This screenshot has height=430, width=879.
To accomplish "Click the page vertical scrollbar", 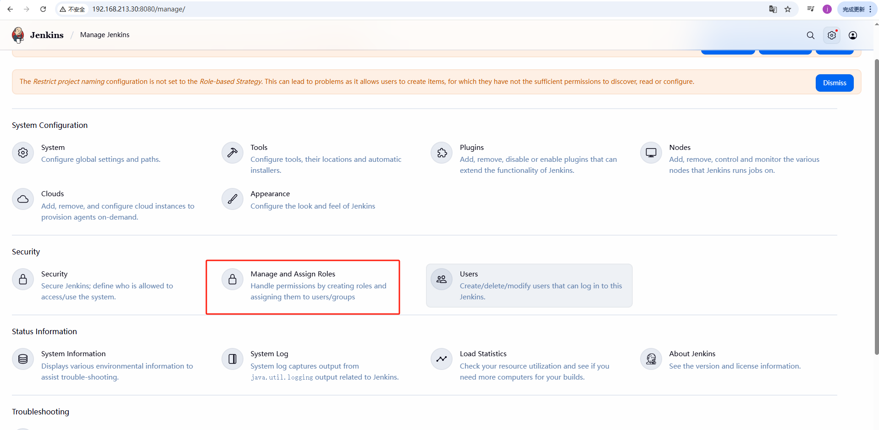I will click(x=876, y=206).
